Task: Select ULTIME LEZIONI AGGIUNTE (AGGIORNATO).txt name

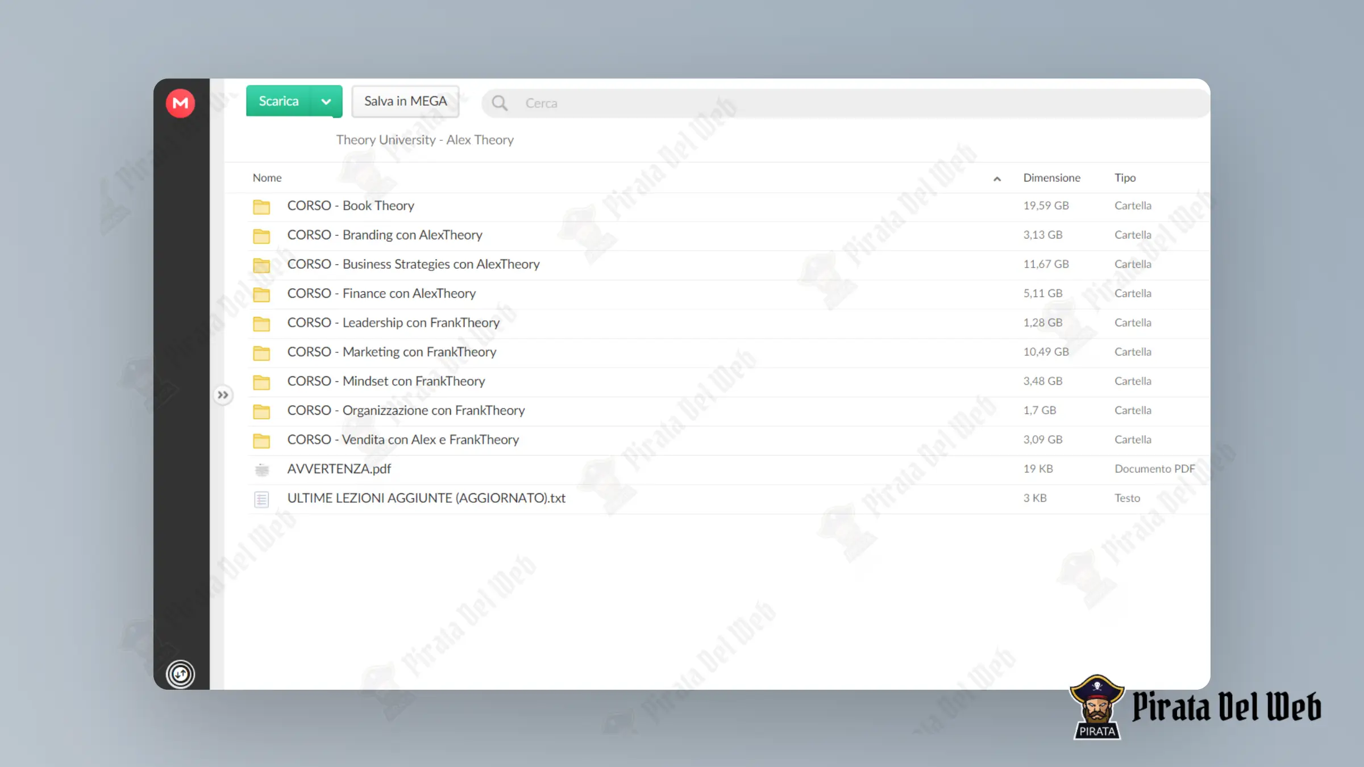Action: 426,498
